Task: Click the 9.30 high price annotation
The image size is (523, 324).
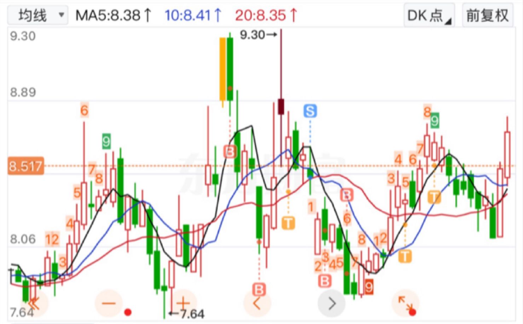Action: click(x=258, y=35)
